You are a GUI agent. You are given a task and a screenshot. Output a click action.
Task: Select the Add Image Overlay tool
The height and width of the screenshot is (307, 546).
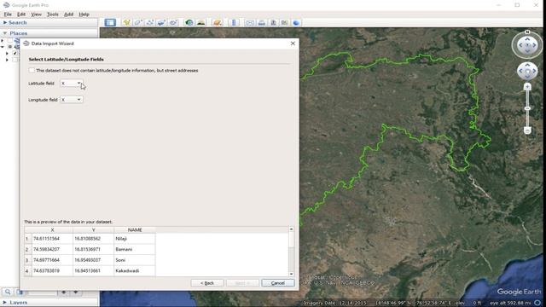point(161,23)
